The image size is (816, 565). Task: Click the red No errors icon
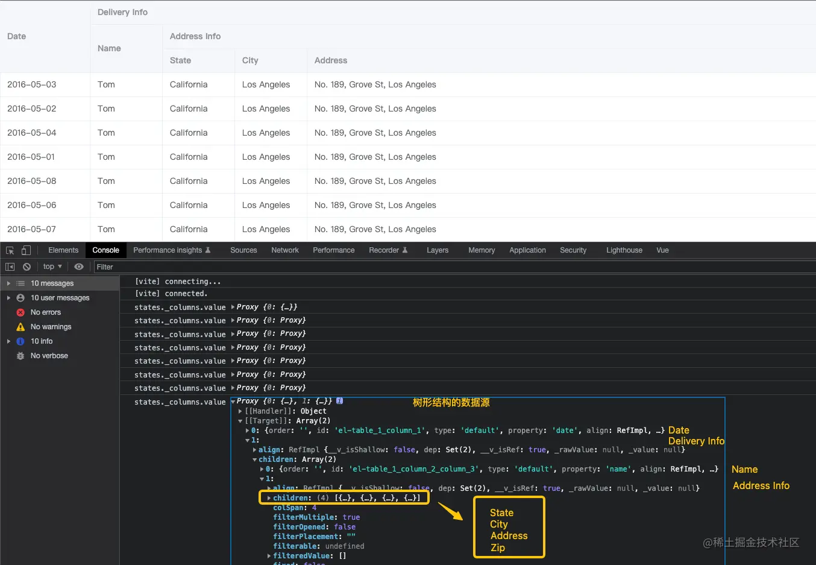[20, 312]
